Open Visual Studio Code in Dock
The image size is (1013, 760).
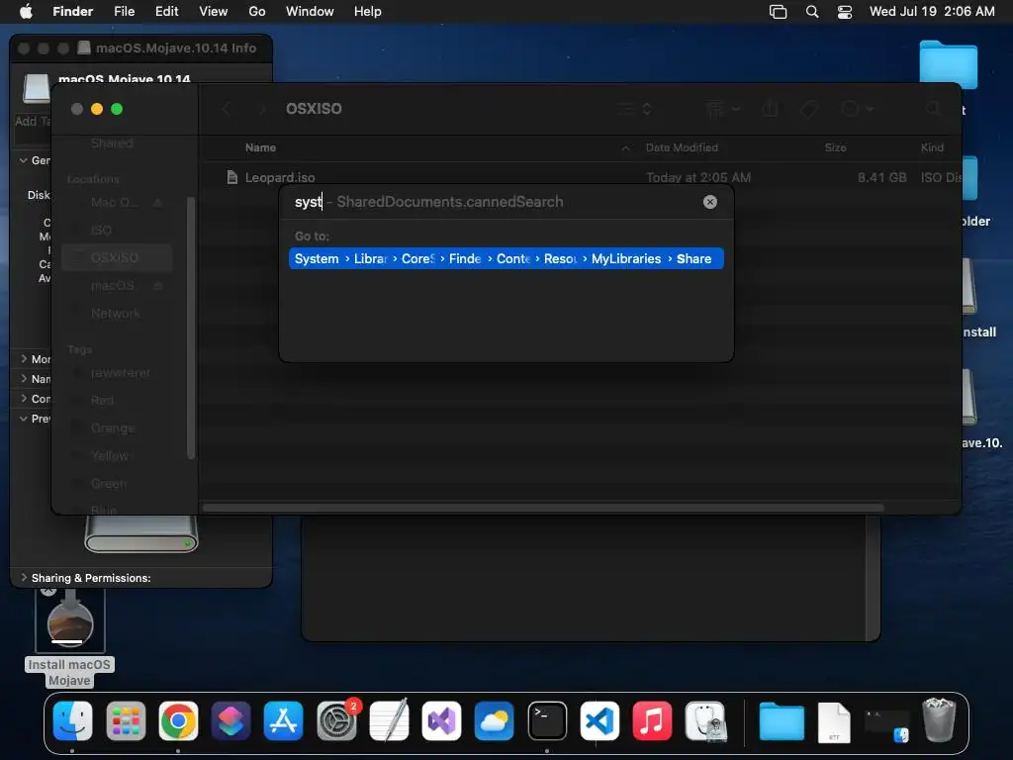[599, 720]
